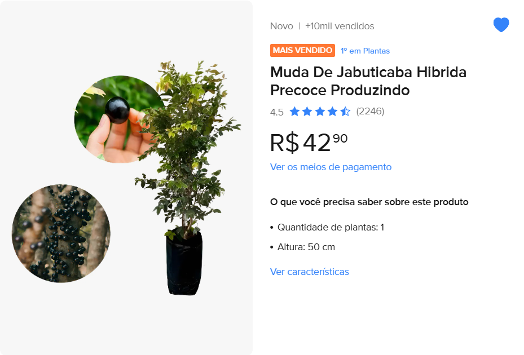The width and height of the screenshot is (524, 355).
Task: Click the 4.5 rating score
Action: coord(277,112)
